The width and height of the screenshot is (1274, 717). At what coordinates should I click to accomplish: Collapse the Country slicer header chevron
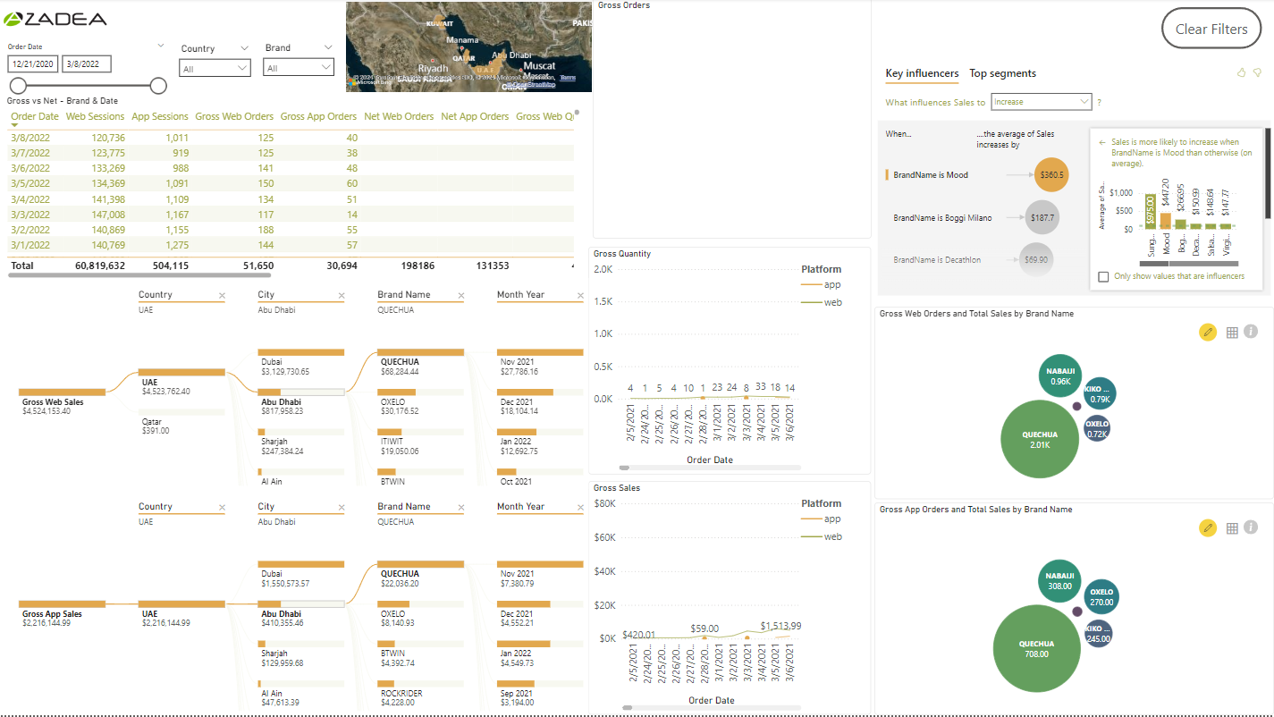243,48
